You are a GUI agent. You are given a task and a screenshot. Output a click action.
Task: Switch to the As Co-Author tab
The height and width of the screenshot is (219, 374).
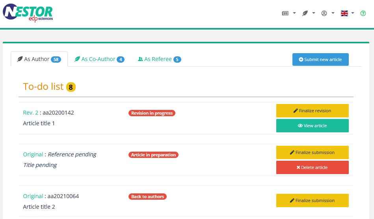tap(99, 59)
